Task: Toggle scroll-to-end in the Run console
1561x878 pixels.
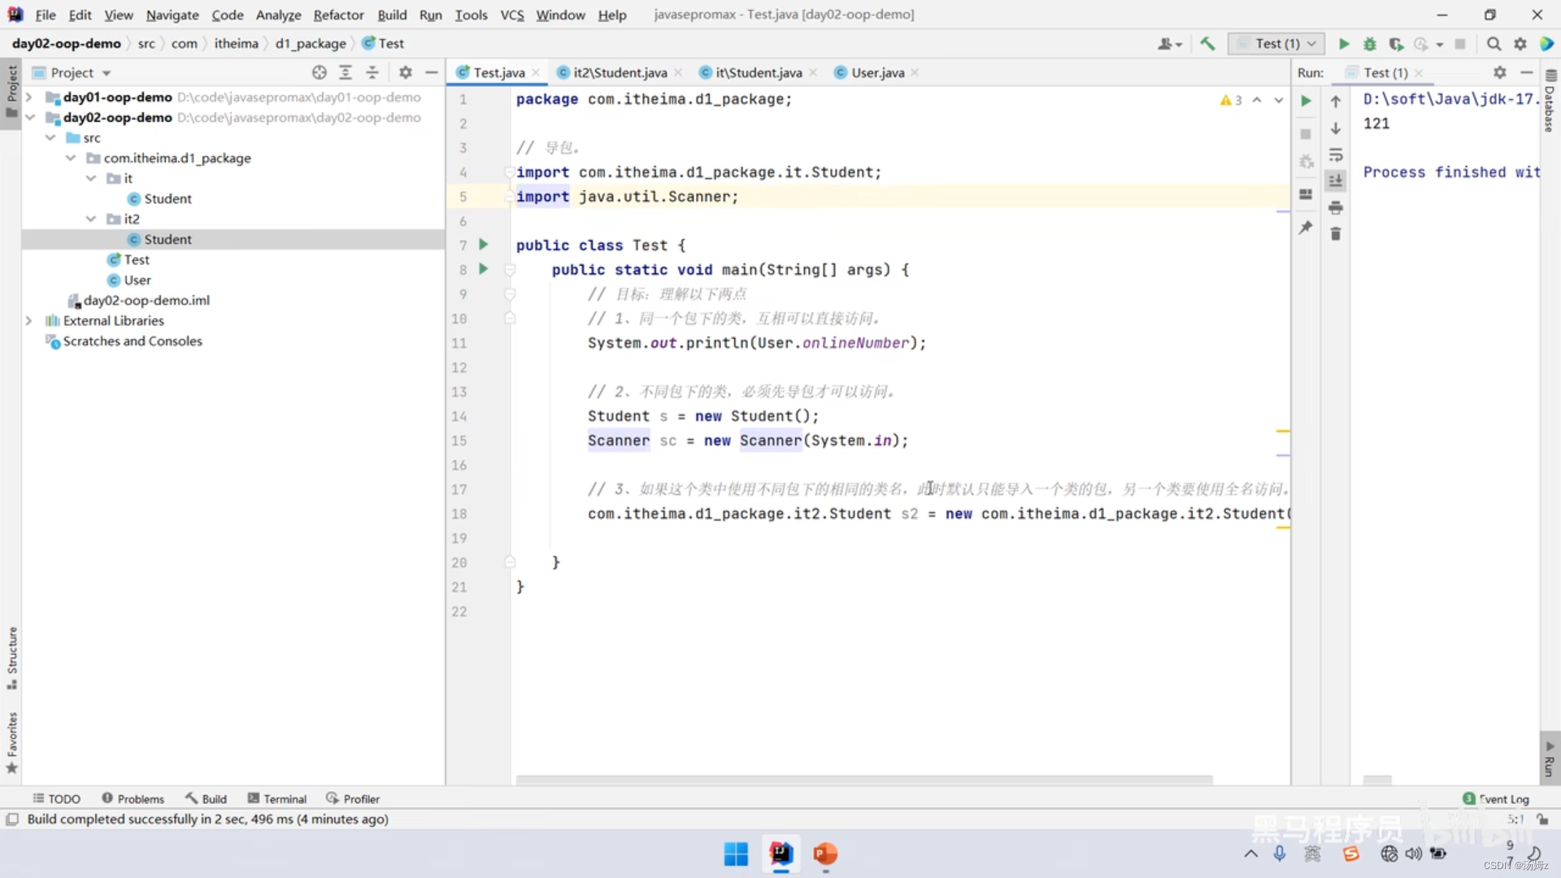Action: tap(1336, 181)
